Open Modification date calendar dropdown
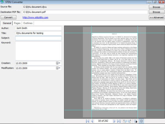 point(58,68)
